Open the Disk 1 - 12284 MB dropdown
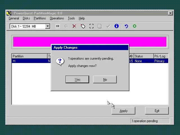The width and height of the screenshot is (180, 135). point(48,26)
